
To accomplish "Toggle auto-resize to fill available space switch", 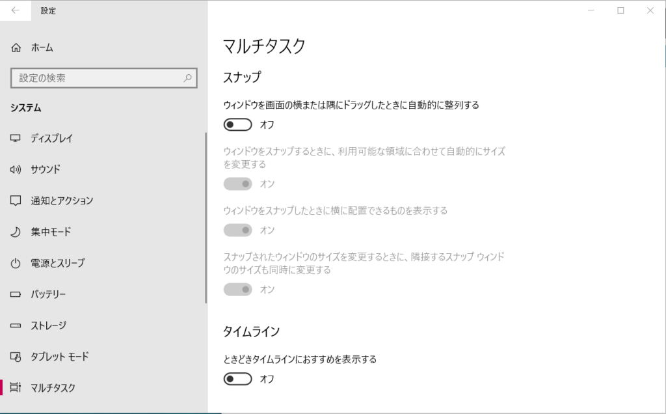I will click(x=238, y=184).
